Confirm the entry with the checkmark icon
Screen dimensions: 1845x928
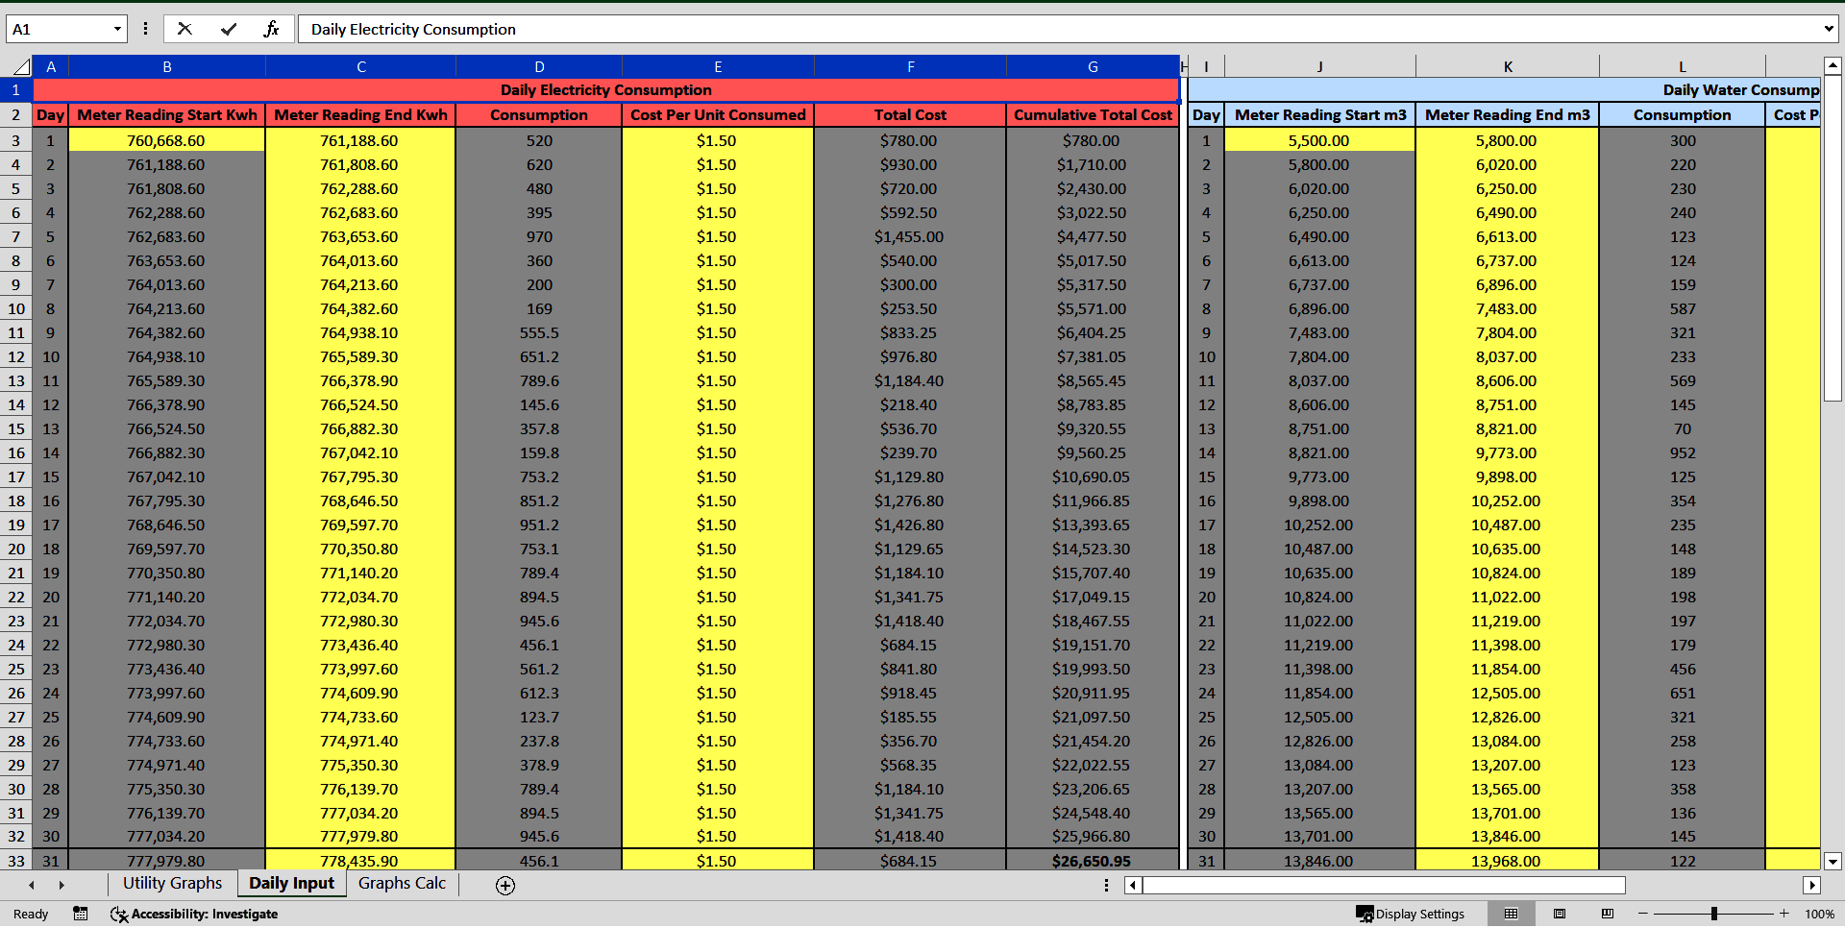[x=229, y=29]
